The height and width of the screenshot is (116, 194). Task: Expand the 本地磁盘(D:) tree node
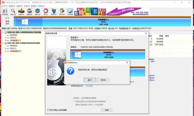pyautogui.click(x=6, y=51)
